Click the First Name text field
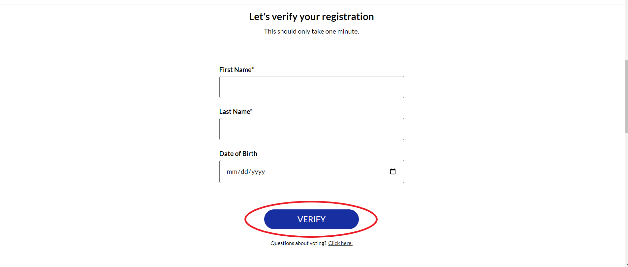628x267 pixels. 311,87
